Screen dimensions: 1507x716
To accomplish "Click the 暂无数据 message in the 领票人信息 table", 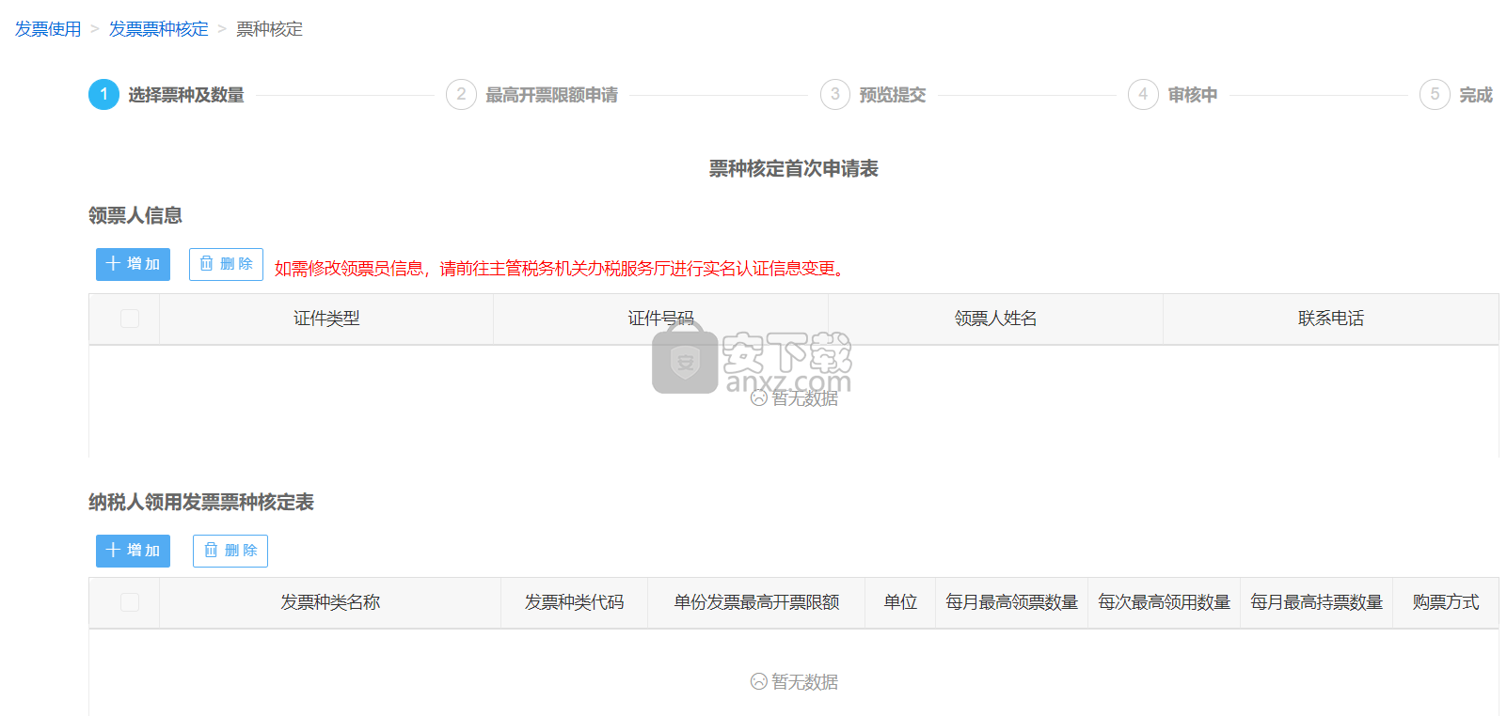I will point(794,398).
